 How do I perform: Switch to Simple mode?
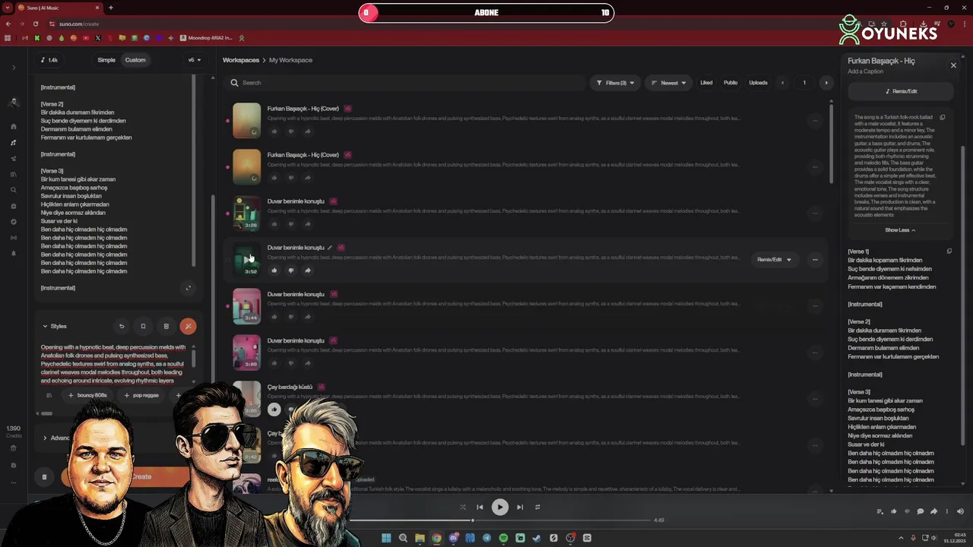click(x=106, y=60)
